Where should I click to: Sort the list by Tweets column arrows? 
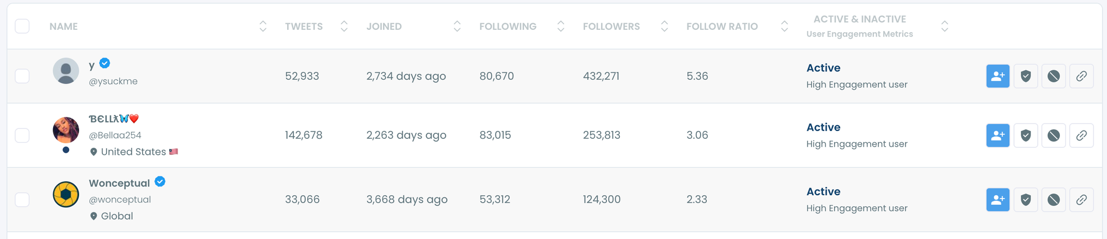[344, 26]
